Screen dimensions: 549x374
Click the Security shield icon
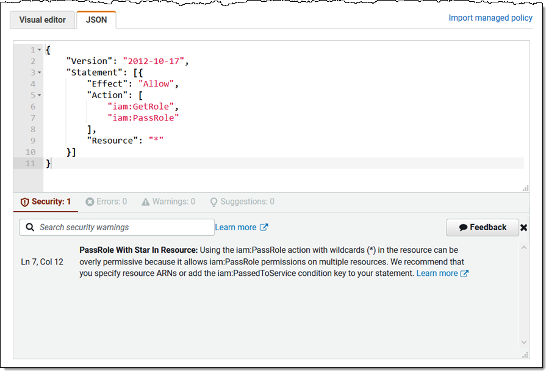click(x=24, y=202)
